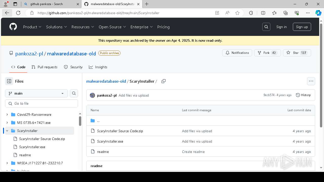Image resolution: width=324 pixels, height=182 pixels.
Task: Select ScaryInstaller.exe in the file tree
Action: click(32, 147)
